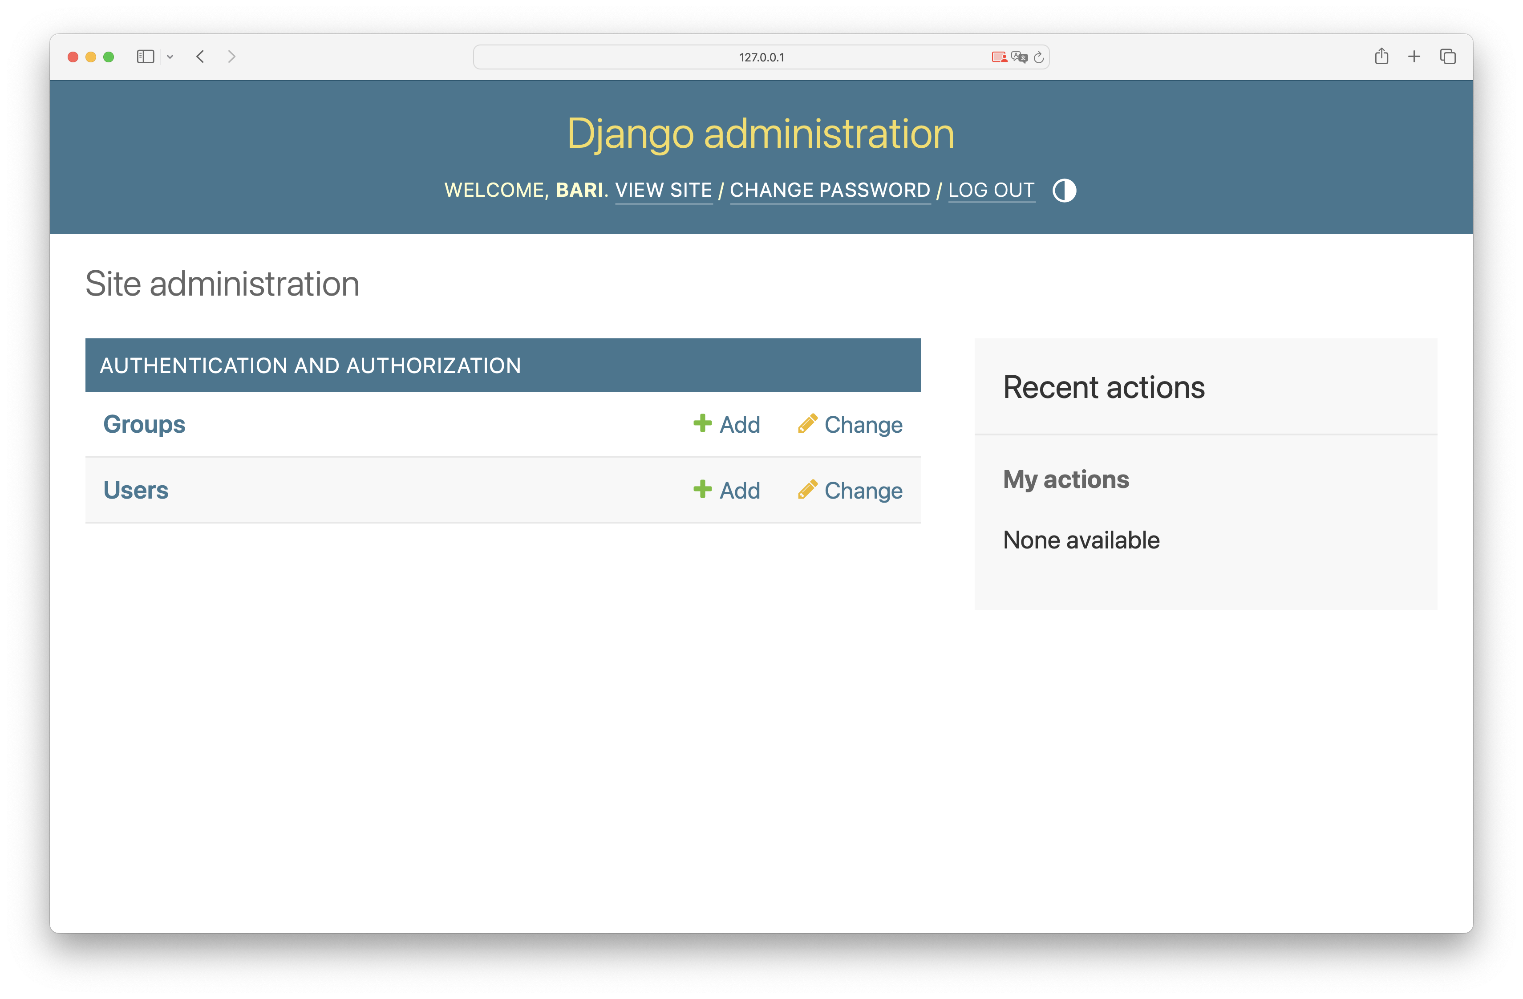Click the Recent actions heading
This screenshot has width=1523, height=999.
pos(1104,387)
